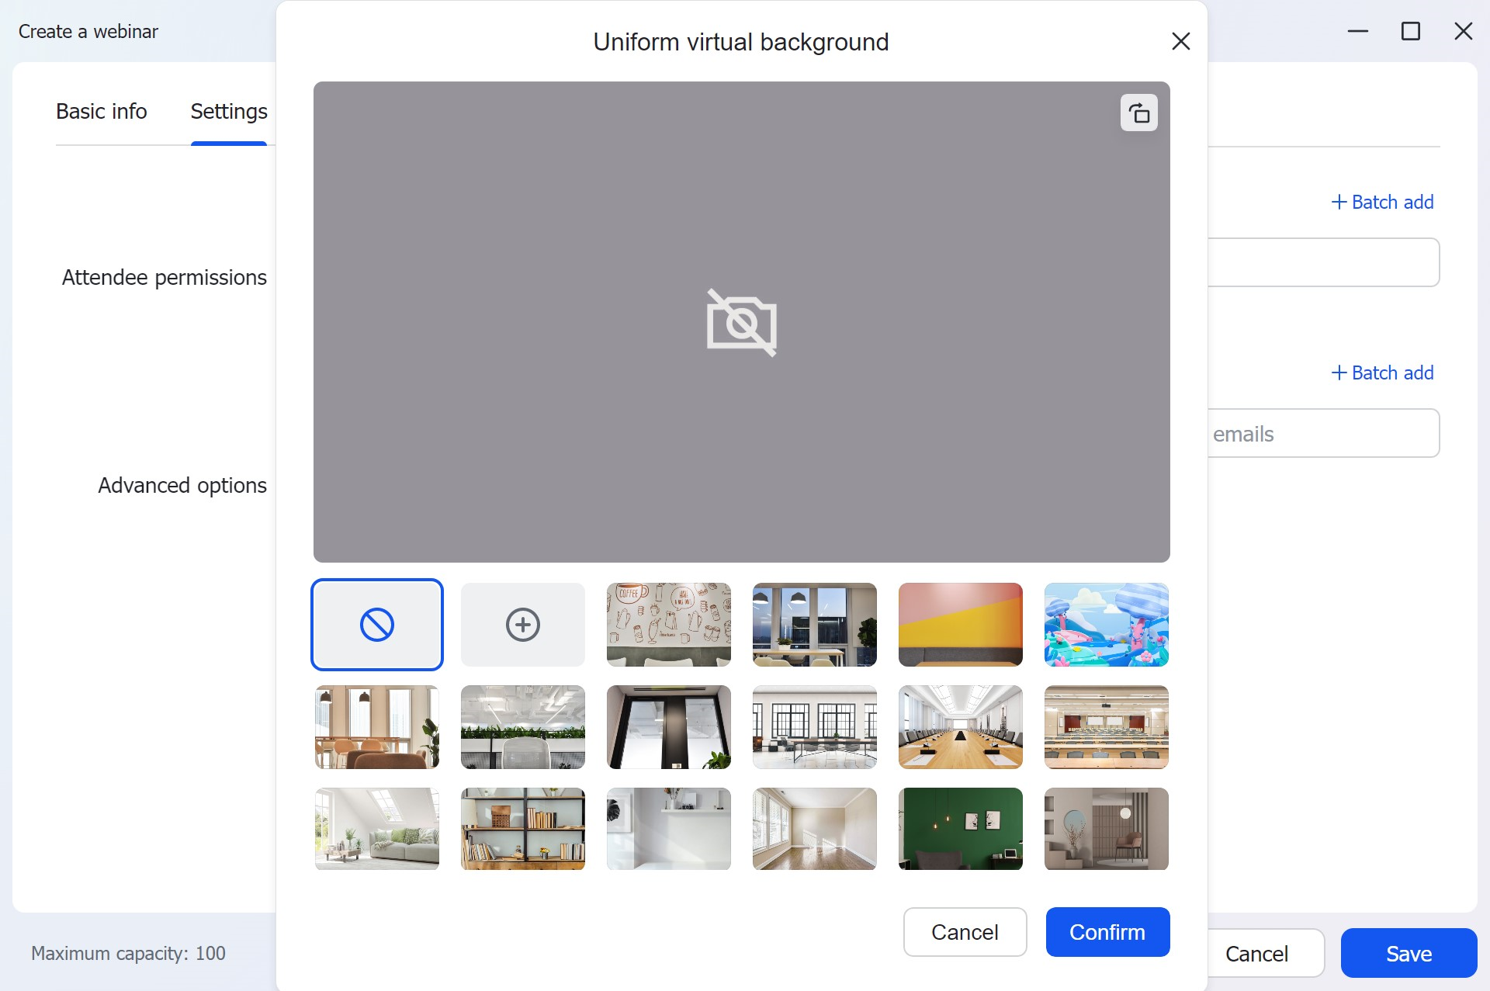Select the no-background prohibition option

click(x=376, y=624)
